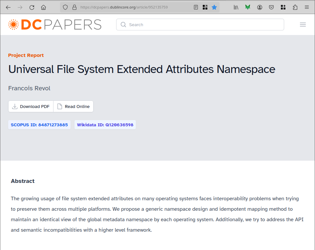Reload the current page
The image size is (315, 250).
[32, 7]
